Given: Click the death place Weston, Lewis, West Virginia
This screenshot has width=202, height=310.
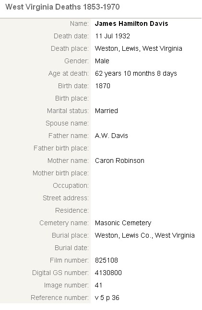Looking at the screenshot, I should 139,48.
